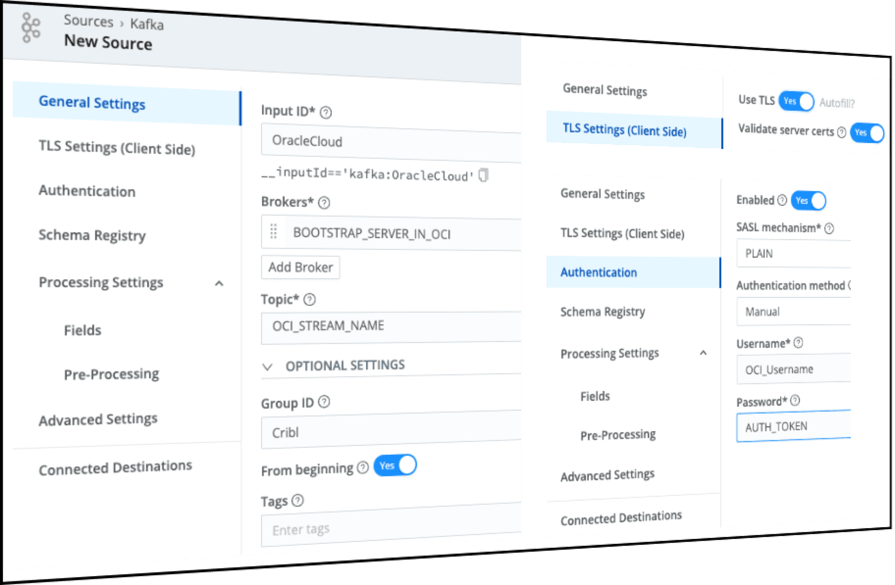This screenshot has height=585, width=895.
Task: Click the Add Broker button
Action: pos(300,267)
